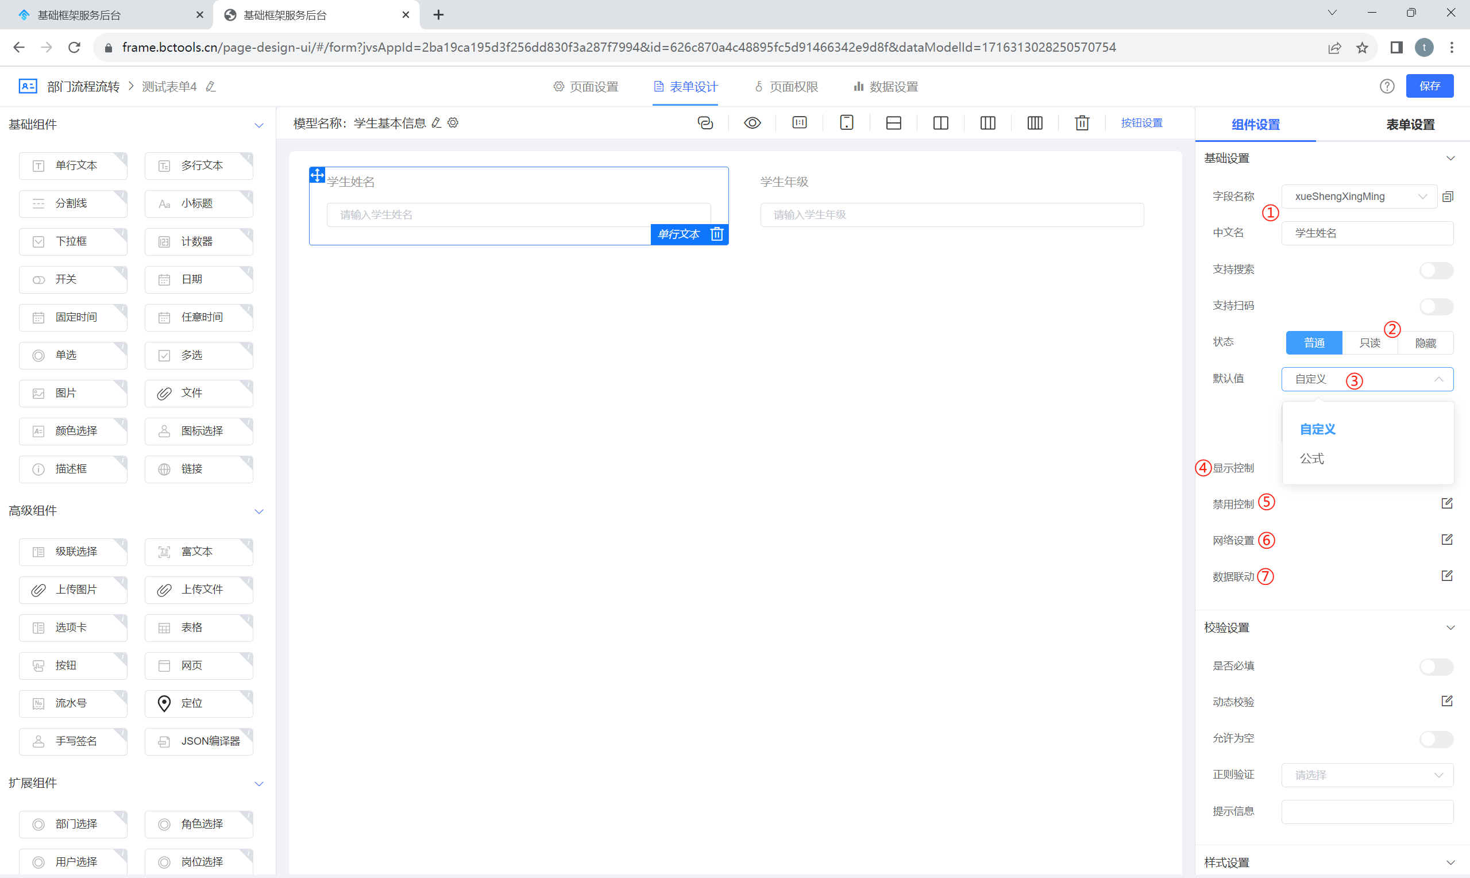Collapse the 高级组件 section
Image resolution: width=1470 pixels, height=878 pixels.
[258, 511]
